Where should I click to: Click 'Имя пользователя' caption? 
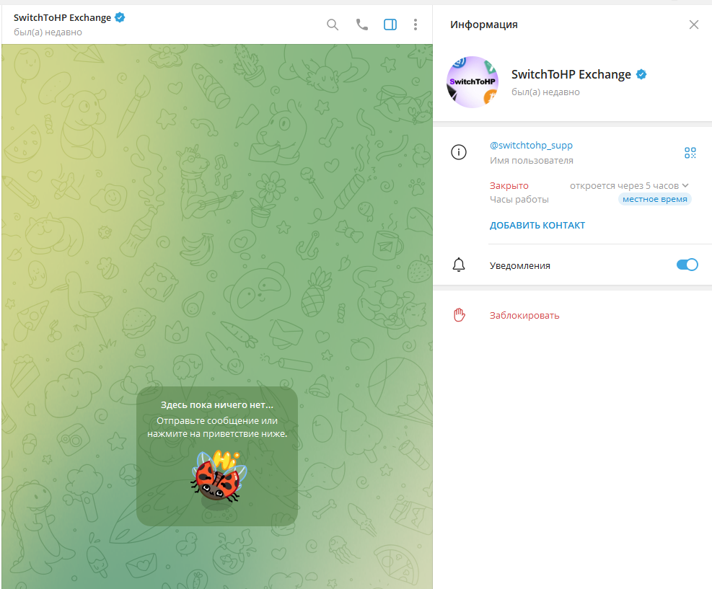pos(531,161)
